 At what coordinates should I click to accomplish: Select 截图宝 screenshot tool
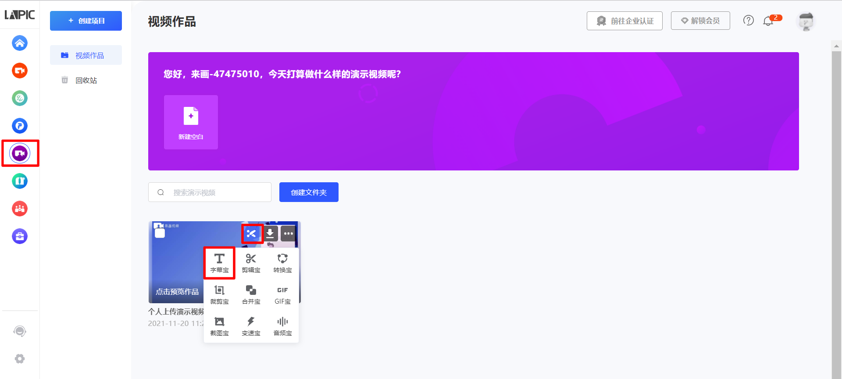click(x=219, y=326)
